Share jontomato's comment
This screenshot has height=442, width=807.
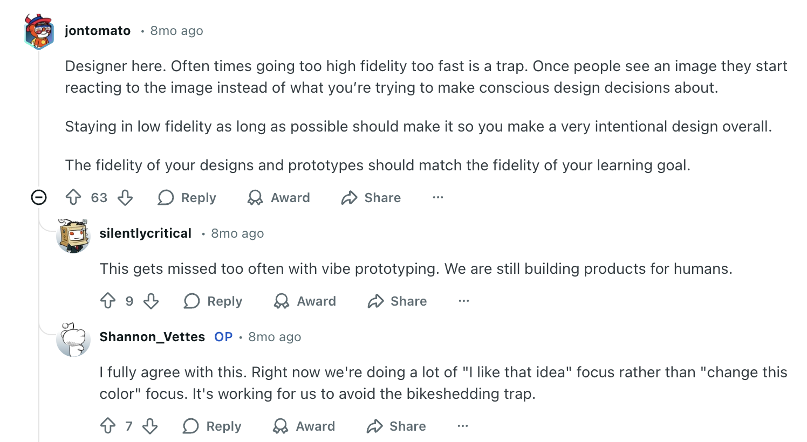click(x=371, y=198)
